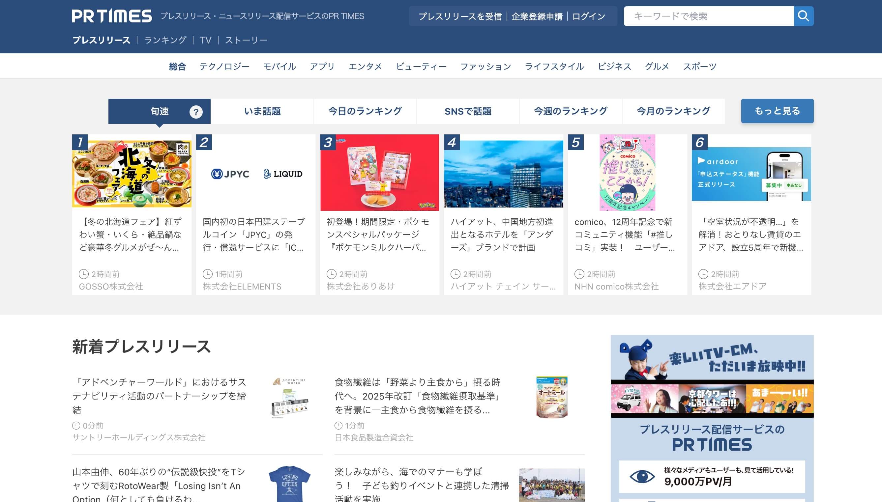The image size is (882, 502).
Task: Click the question mark help icon
Action: pos(196,112)
